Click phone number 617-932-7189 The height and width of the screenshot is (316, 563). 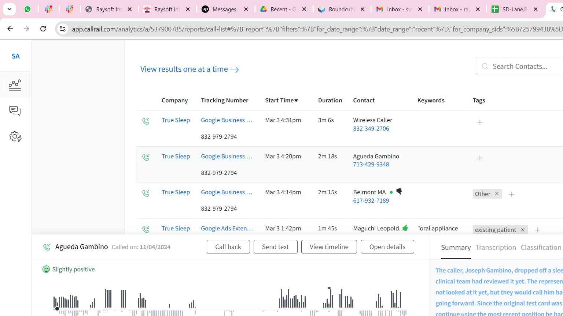tap(371, 200)
